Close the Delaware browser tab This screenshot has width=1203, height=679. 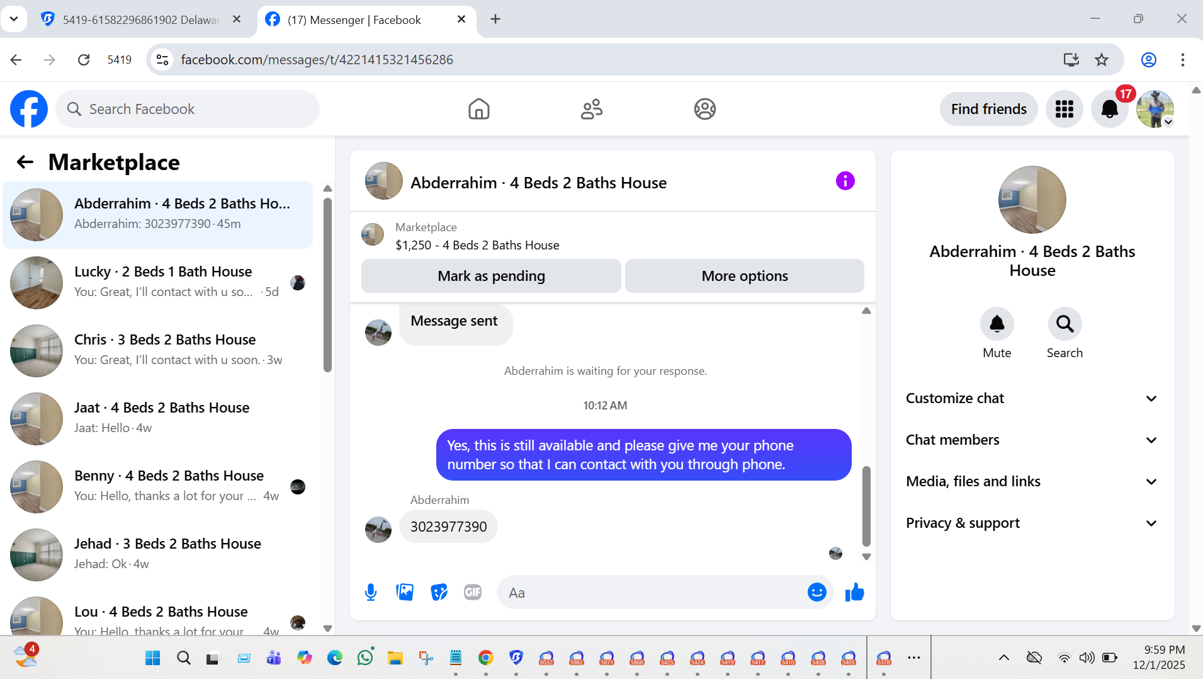coord(237,19)
